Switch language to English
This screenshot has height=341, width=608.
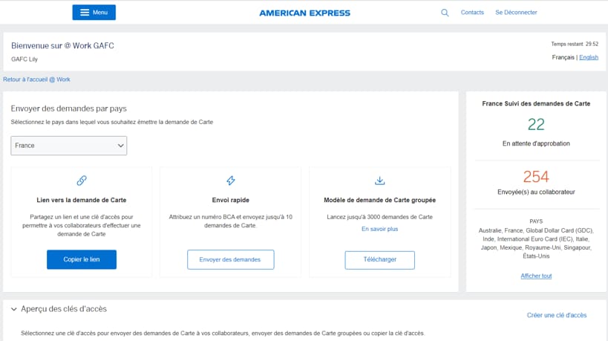click(589, 57)
